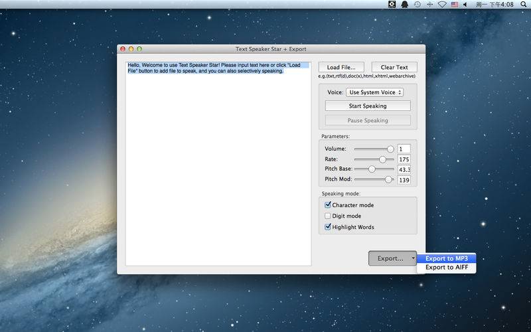
Task: Open Spotlight search magnifier
Action: 523,5
